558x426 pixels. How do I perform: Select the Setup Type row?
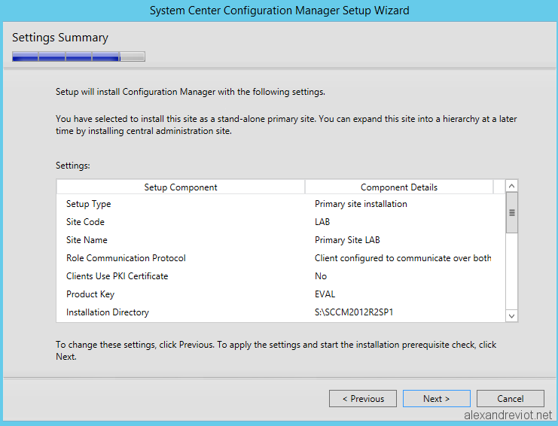(x=280, y=204)
